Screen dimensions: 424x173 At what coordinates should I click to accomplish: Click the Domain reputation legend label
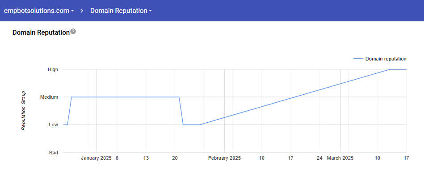[386, 59]
